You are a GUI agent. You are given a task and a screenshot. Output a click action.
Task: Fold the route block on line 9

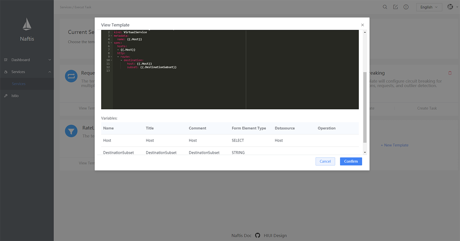click(x=111, y=57)
